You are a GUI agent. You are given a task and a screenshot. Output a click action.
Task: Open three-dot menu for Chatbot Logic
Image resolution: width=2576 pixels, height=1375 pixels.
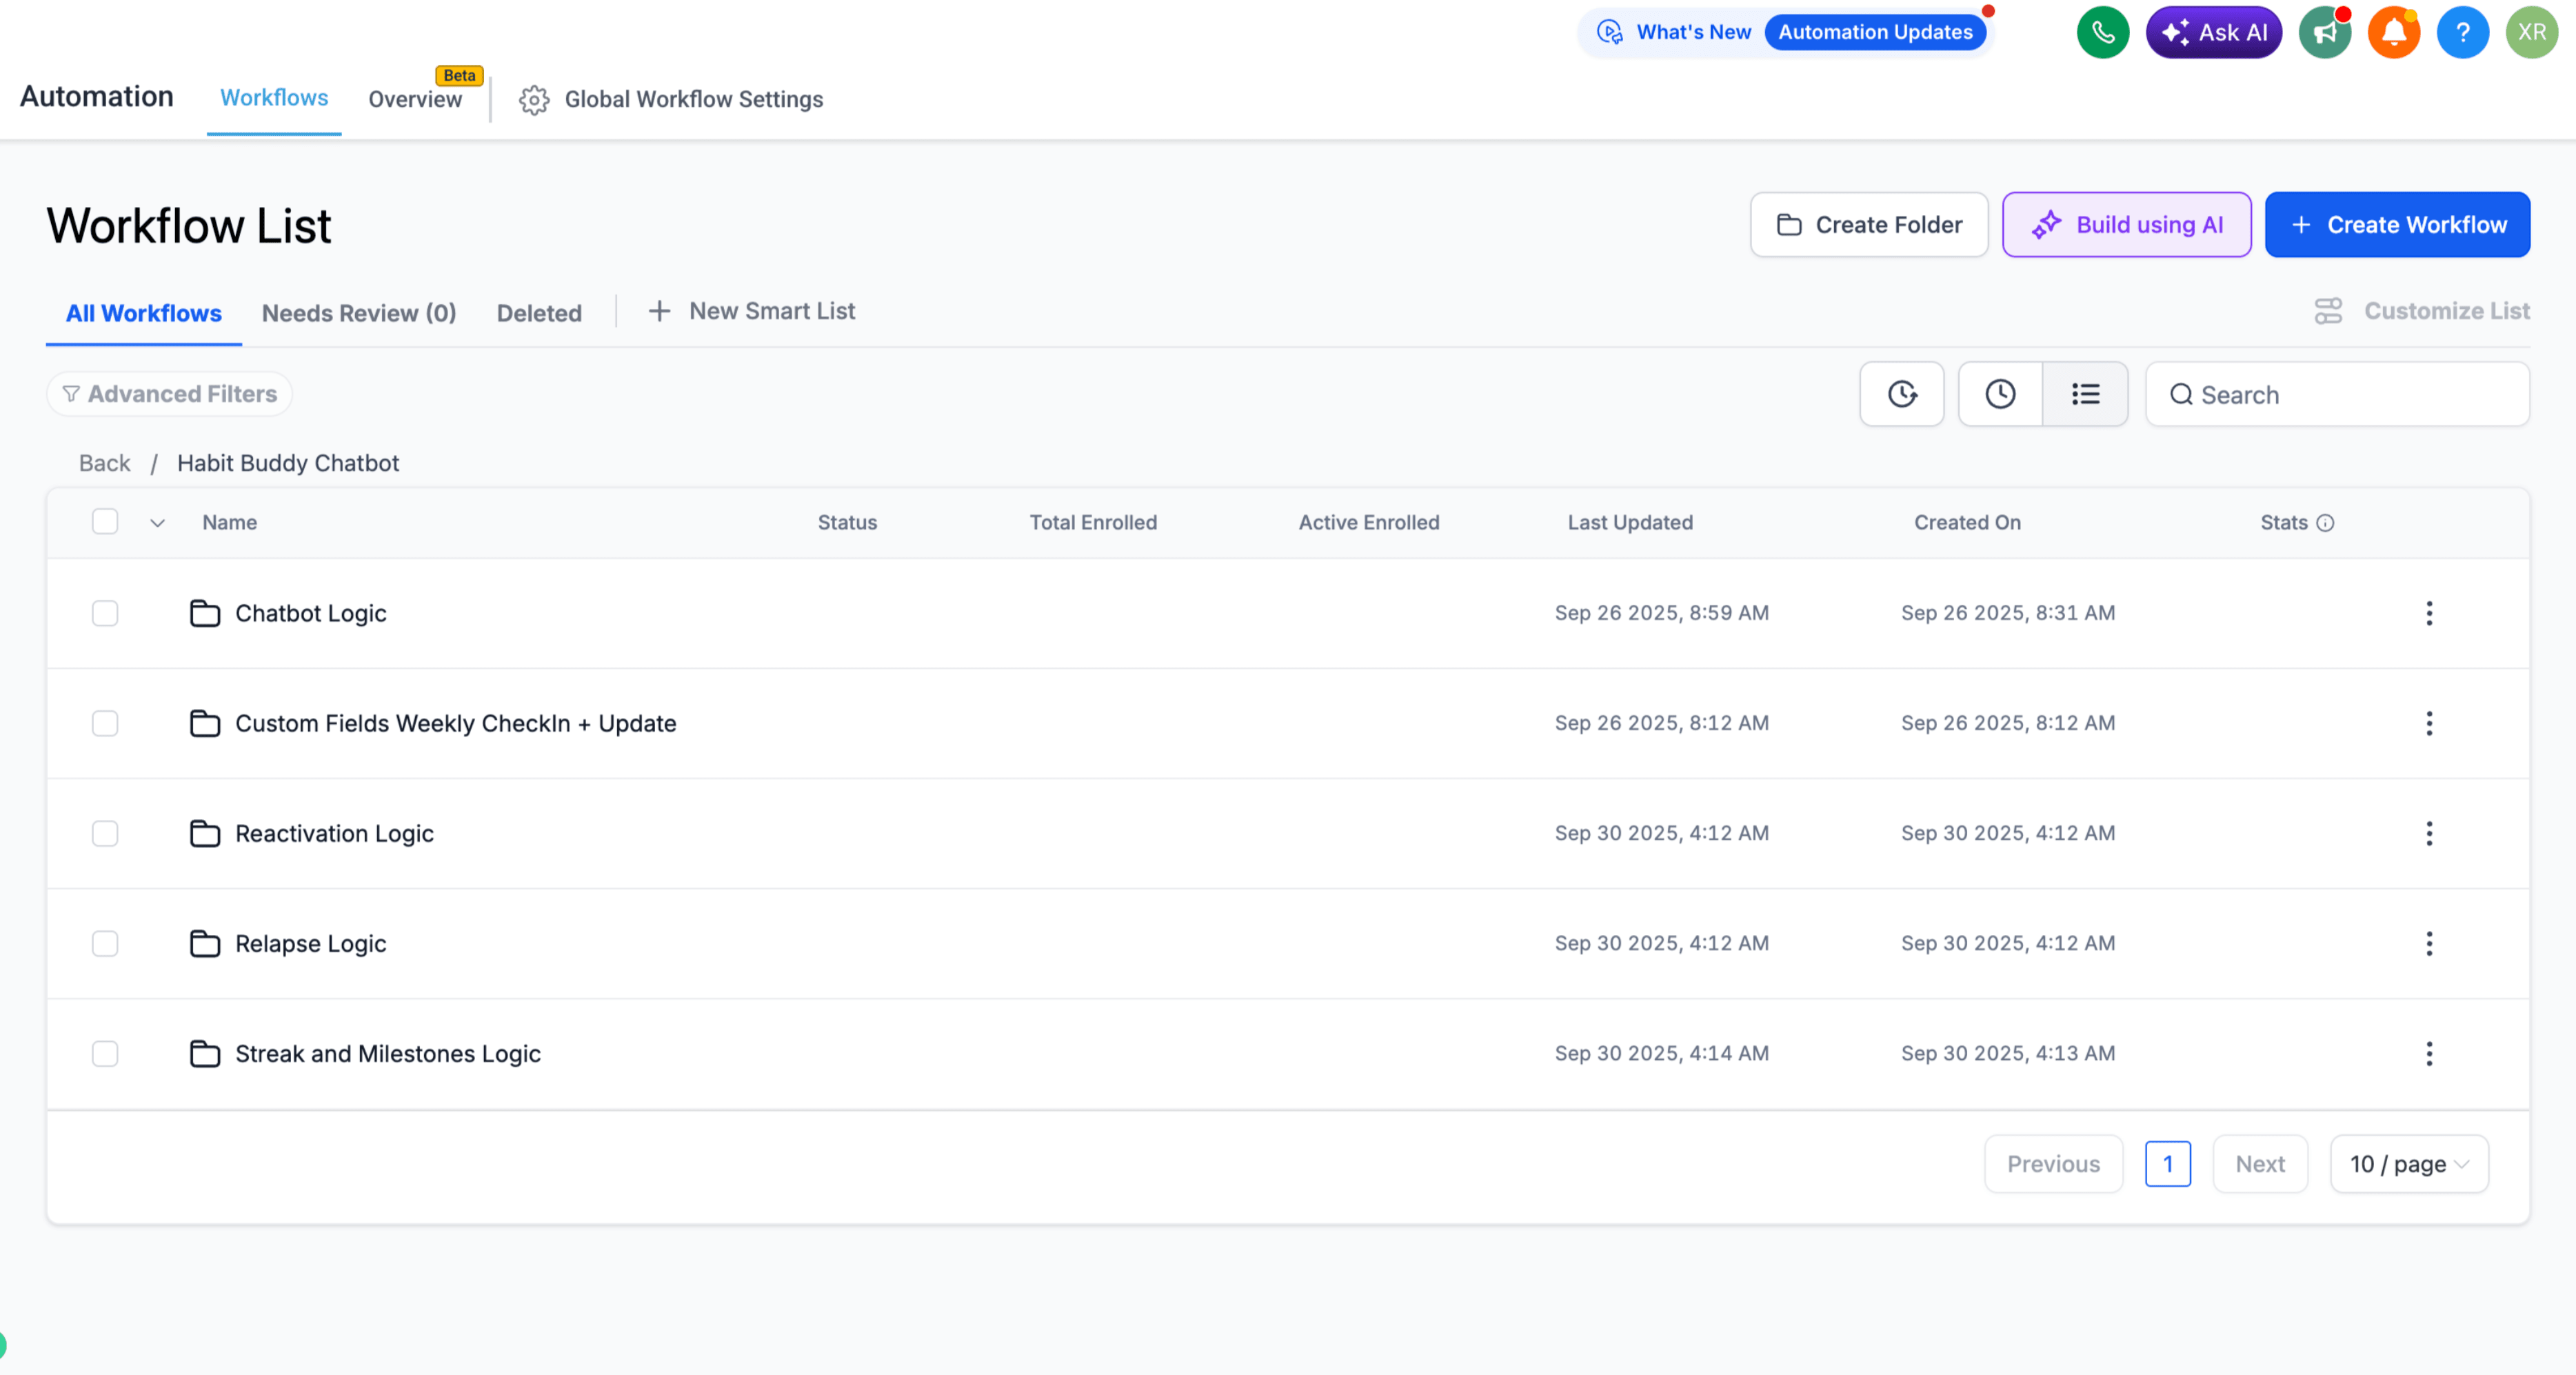(2429, 613)
